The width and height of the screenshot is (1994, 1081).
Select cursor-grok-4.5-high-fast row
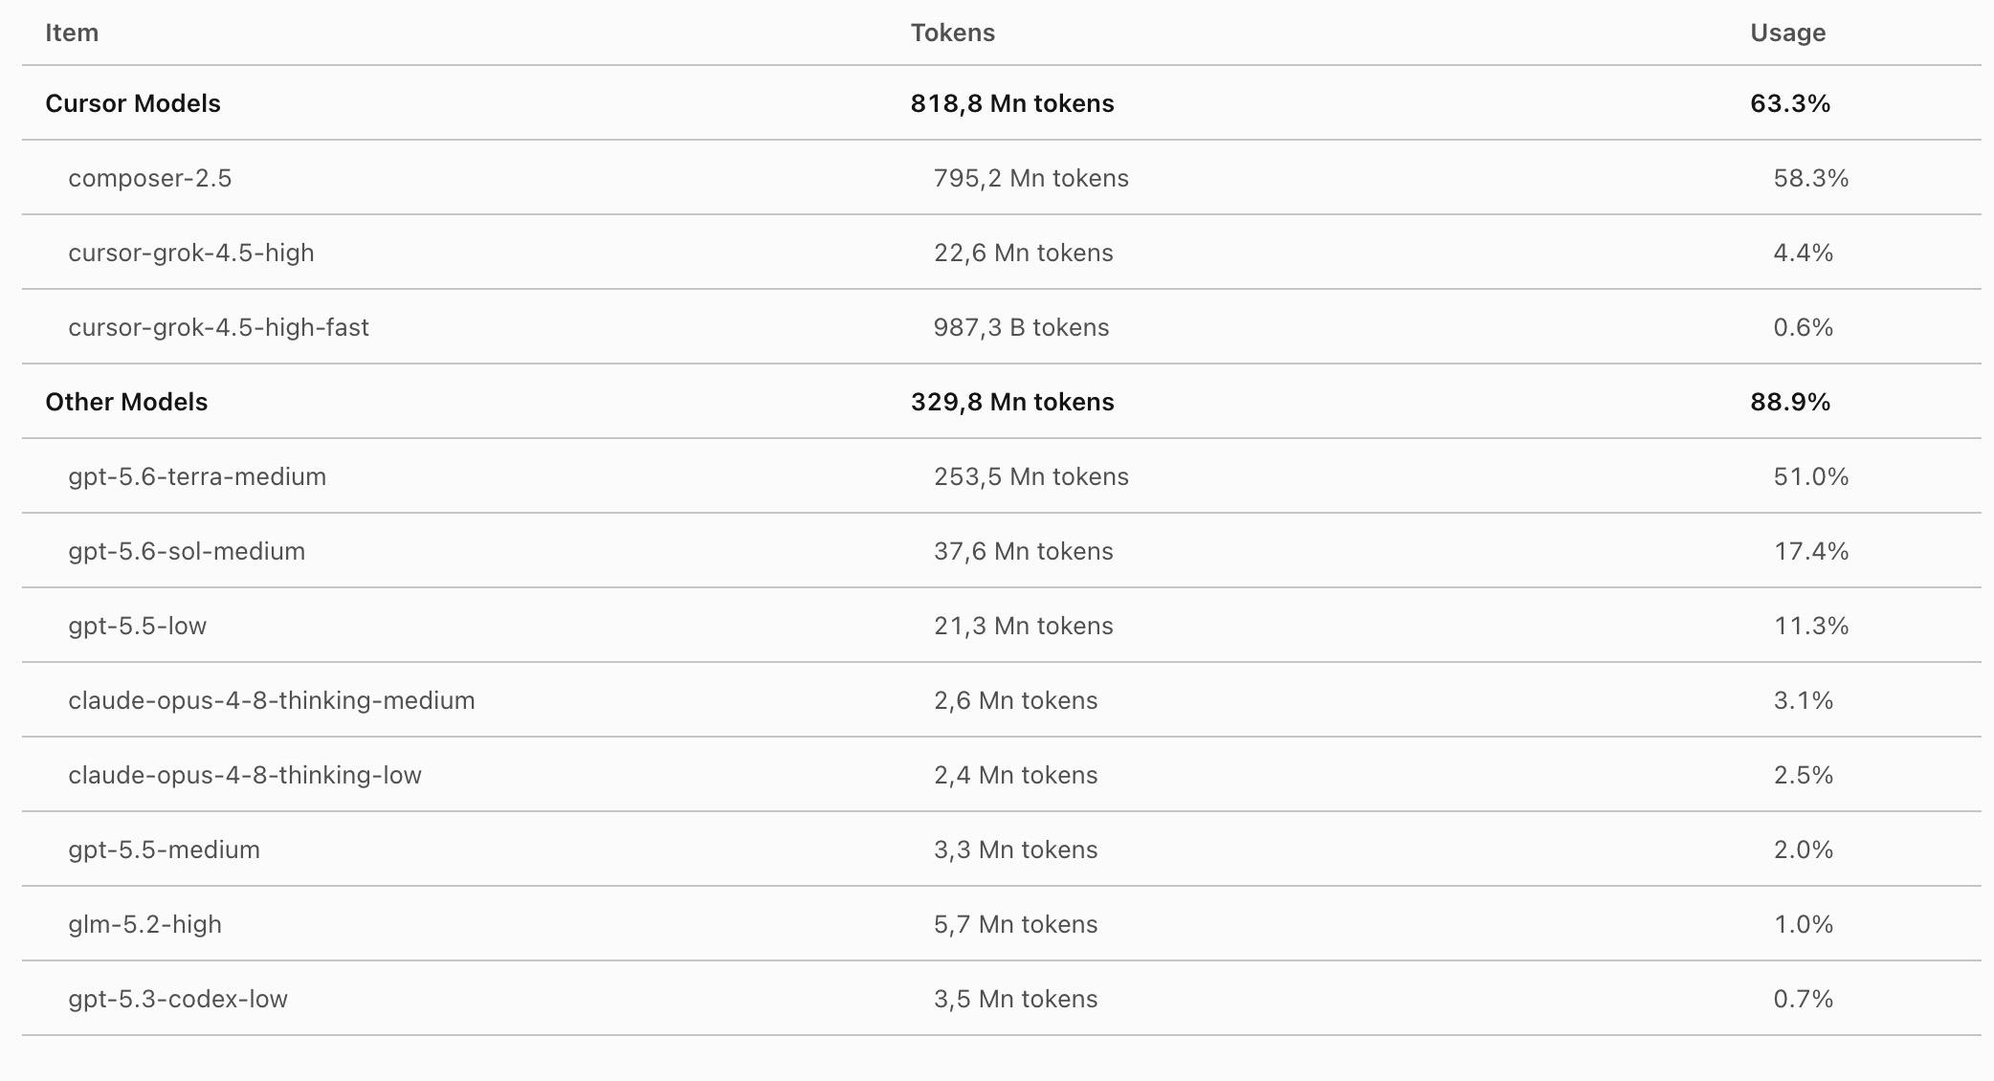point(1001,327)
